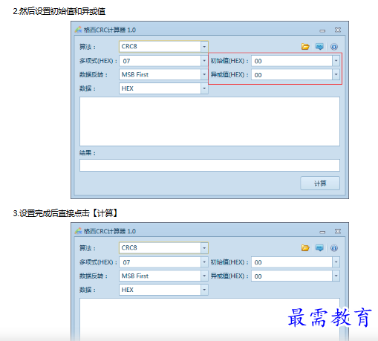Viewport: 378px width, 341px height.
Task: Click the 多项式(HEX) label in upper window
Action: [x=98, y=61]
